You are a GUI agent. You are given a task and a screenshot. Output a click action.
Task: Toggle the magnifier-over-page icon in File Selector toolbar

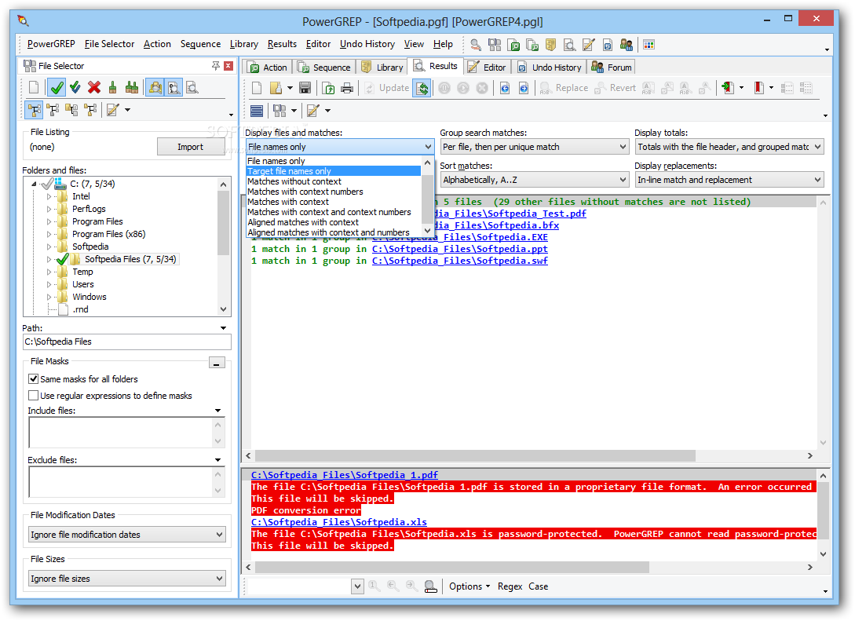[174, 87]
